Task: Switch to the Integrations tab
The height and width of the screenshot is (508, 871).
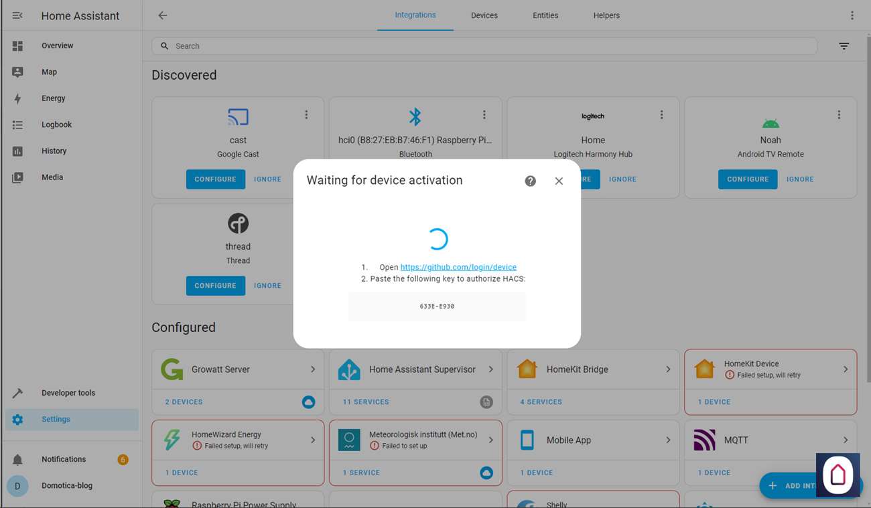Action: click(x=415, y=15)
